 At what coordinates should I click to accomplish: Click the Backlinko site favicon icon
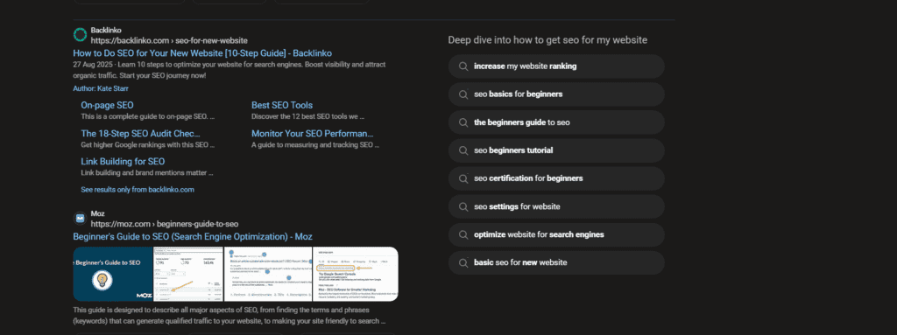(80, 35)
